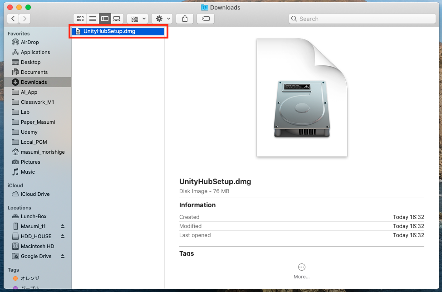This screenshot has height=292, width=442.
Task: Click the Last opened date value
Action: point(408,235)
